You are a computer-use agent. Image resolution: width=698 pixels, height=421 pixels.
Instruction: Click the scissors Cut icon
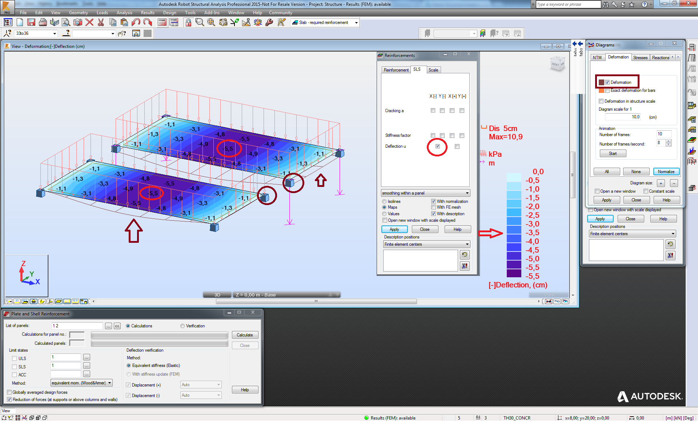pos(101,23)
